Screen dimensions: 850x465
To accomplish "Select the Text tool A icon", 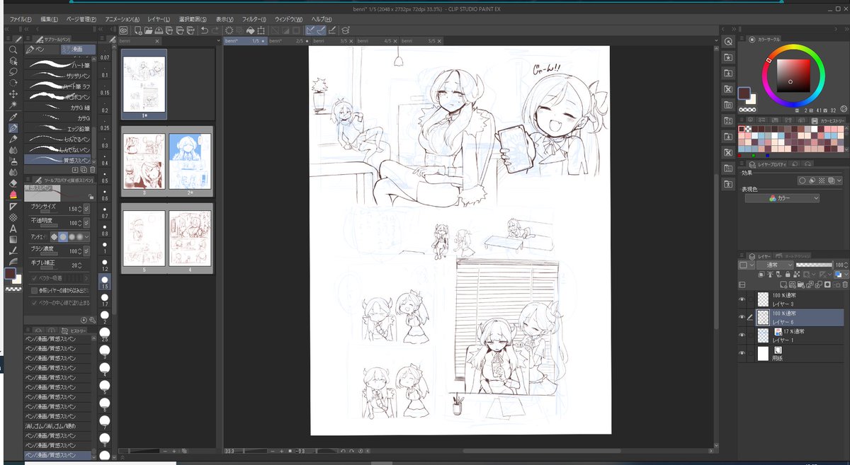I will (x=13, y=228).
